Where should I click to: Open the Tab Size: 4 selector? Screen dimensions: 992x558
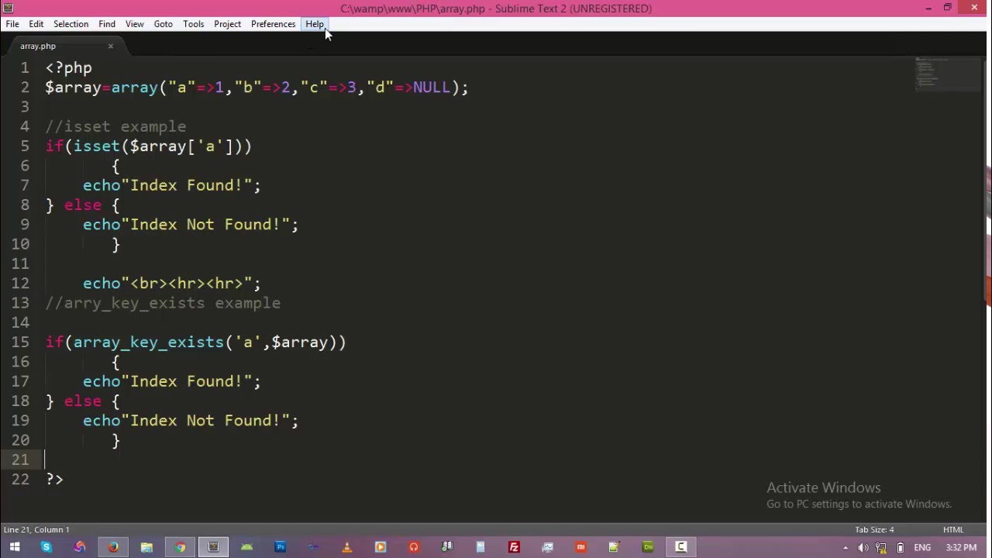(874, 530)
